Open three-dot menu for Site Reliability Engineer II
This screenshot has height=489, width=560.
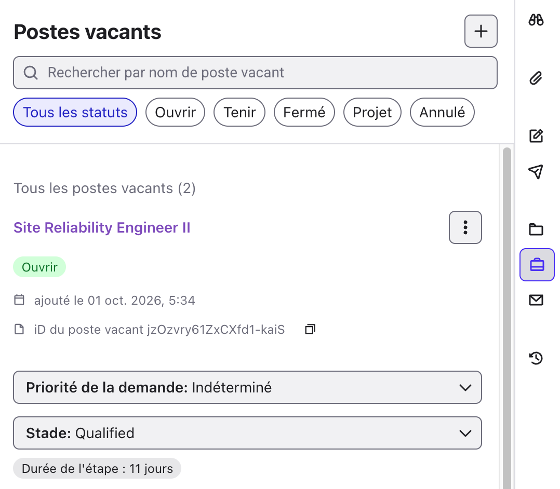point(465,227)
